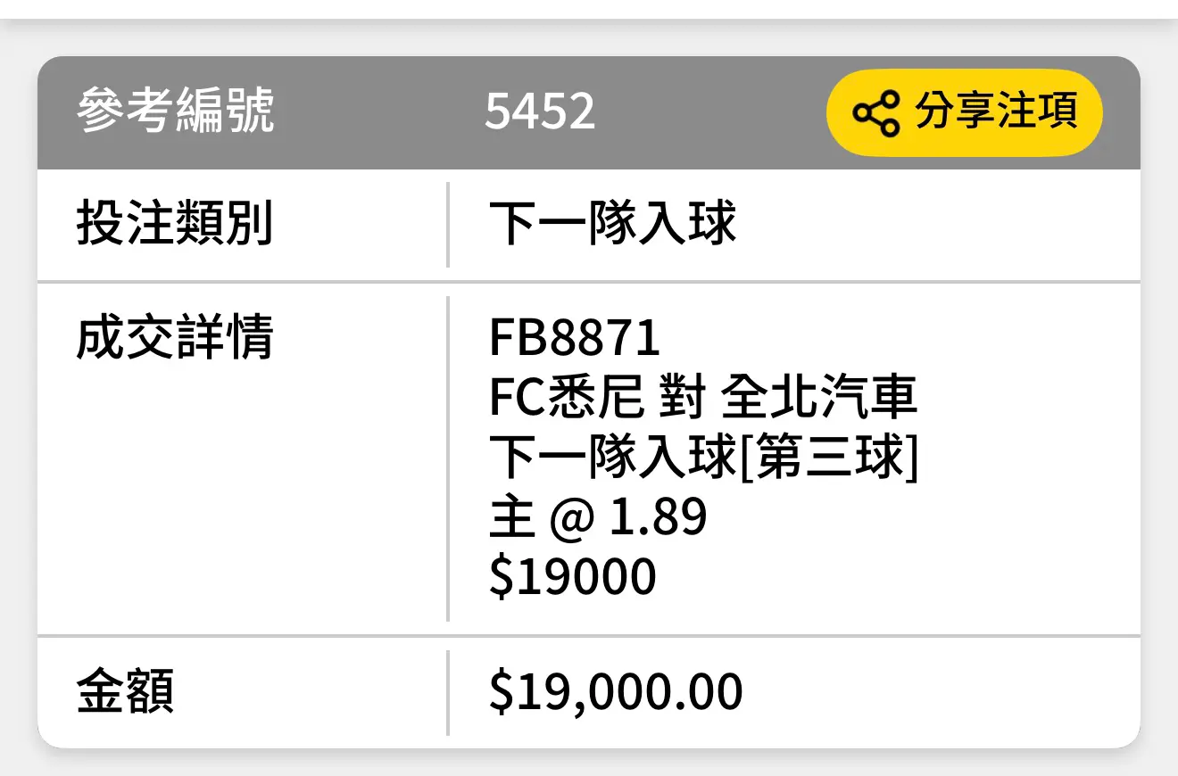Click the gray background below the card
Viewport: 1178px width, 776px height.
(589, 764)
